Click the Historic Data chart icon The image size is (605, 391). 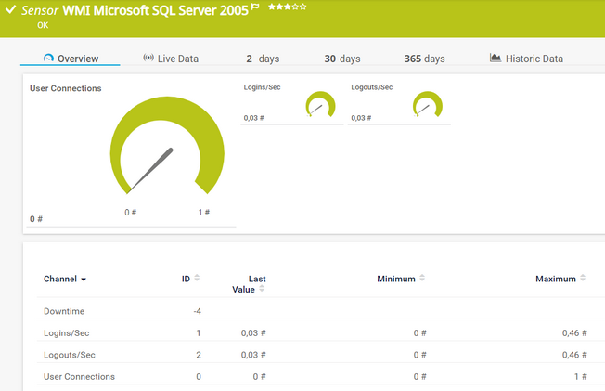point(496,59)
